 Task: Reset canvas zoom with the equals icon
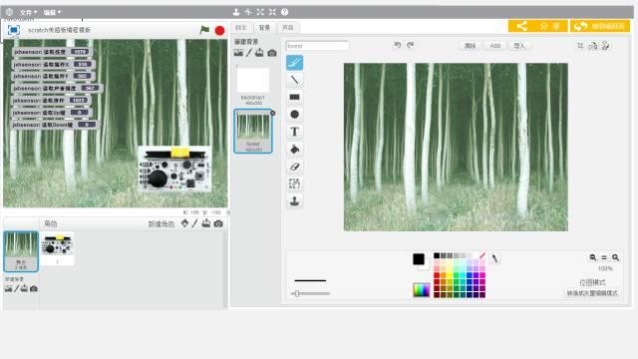click(604, 257)
